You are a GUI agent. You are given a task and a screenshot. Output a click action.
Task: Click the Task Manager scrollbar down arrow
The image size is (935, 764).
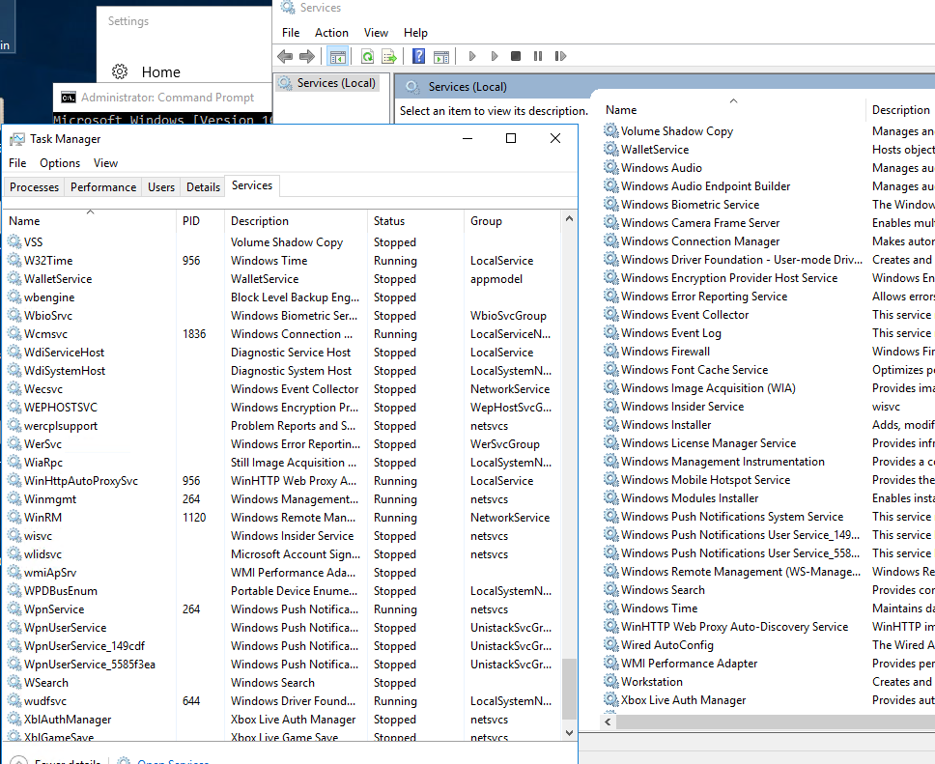[x=569, y=733]
